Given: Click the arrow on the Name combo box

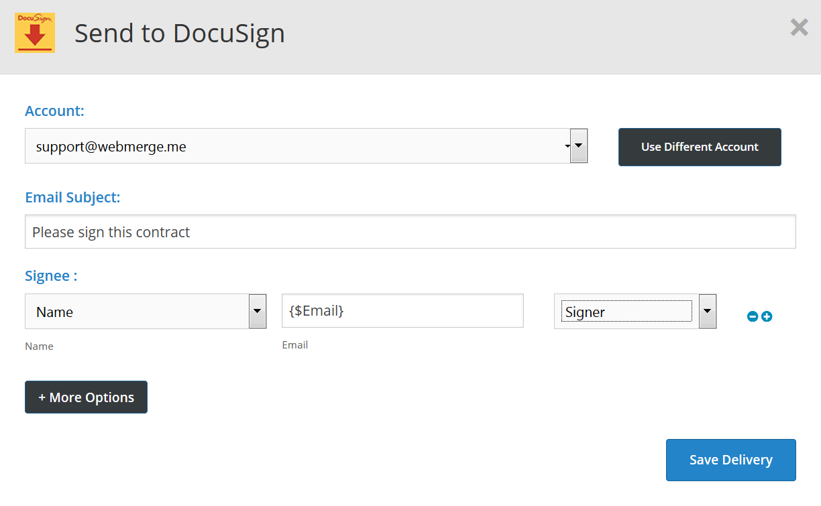Looking at the screenshot, I should click(257, 312).
